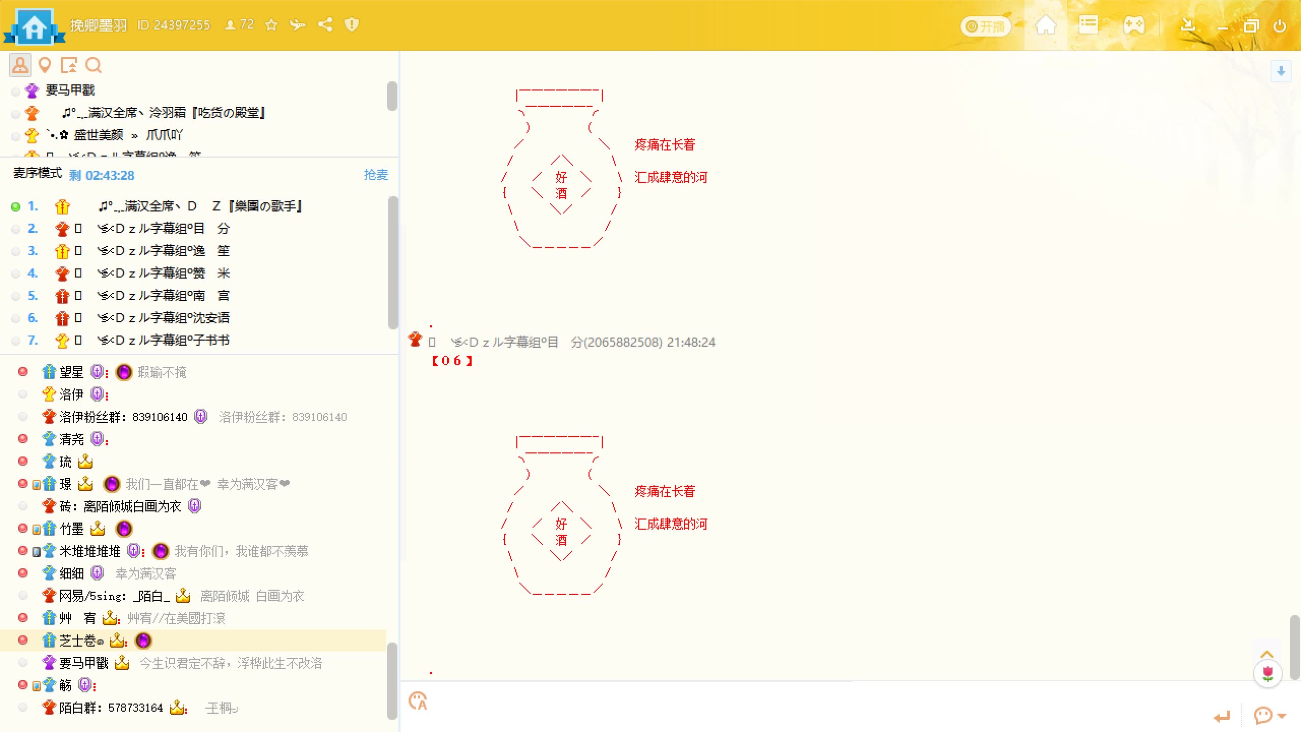The image size is (1301, 732).
Task: Select the user list tab icon
Action: (20, 65)
